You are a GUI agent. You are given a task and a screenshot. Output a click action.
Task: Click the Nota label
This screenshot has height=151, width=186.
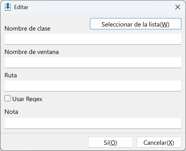[11, 112]
